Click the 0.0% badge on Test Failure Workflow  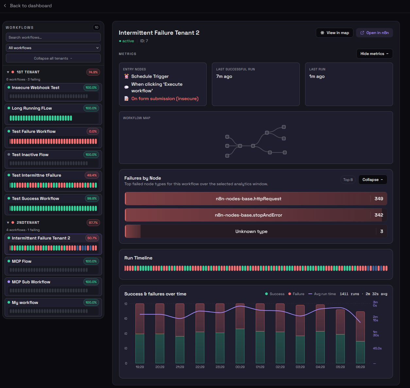click(x=93, y=132)
